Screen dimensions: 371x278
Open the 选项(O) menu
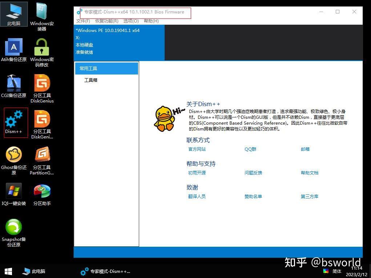131,21
